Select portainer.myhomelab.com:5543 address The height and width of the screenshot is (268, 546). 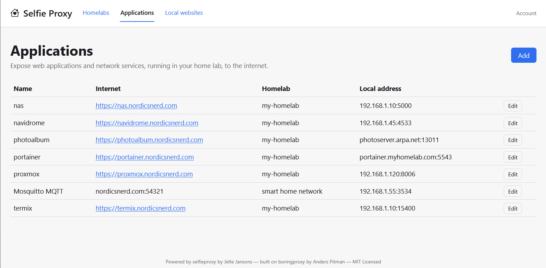[406, 157]
